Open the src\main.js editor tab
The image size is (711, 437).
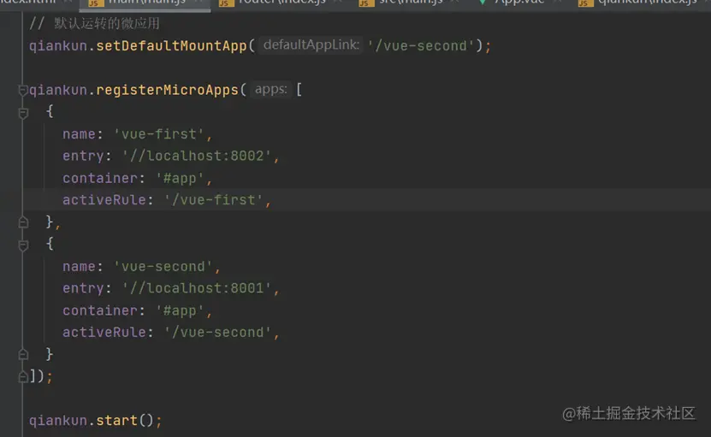410,3
